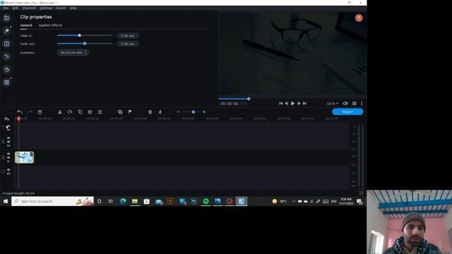Open the Edit menu

[16, 8]
